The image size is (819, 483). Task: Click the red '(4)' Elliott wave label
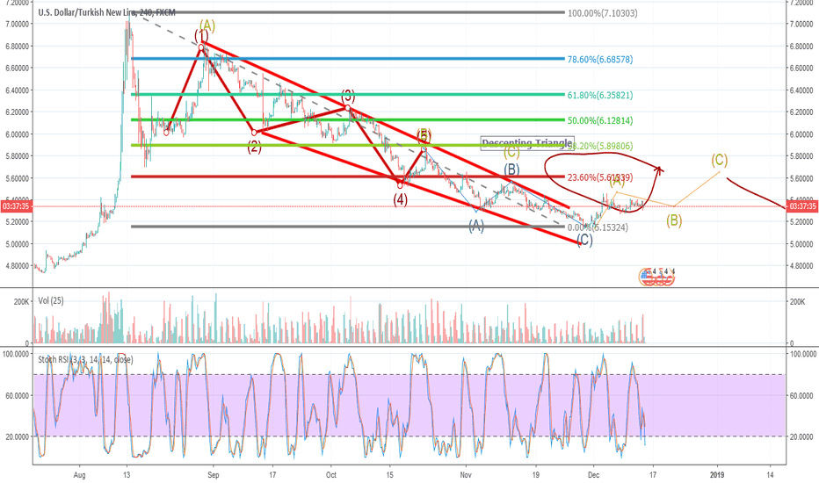400,199
